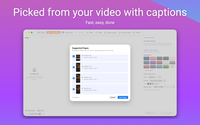Viewport: 200px width, 125px height.
Task: Select the olive green background swatch
Action: (x=166, y=66)
